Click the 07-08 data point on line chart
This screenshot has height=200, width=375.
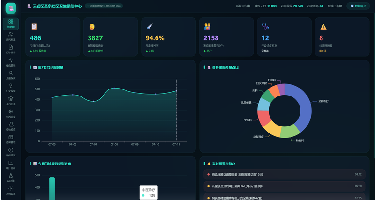pyautogui.click(x=114, y=88)
